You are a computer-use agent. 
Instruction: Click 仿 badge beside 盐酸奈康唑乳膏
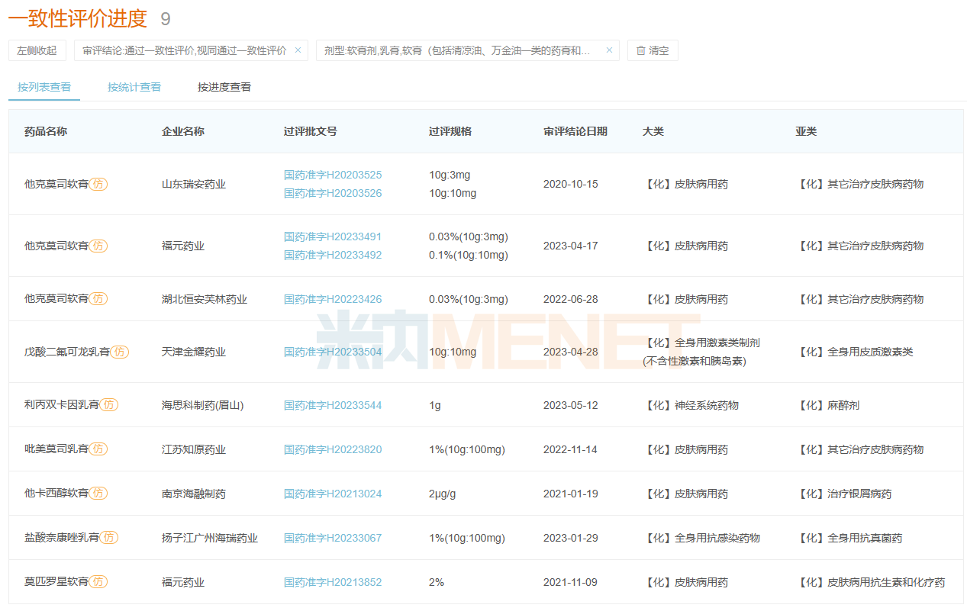click(x=109, y=538)
